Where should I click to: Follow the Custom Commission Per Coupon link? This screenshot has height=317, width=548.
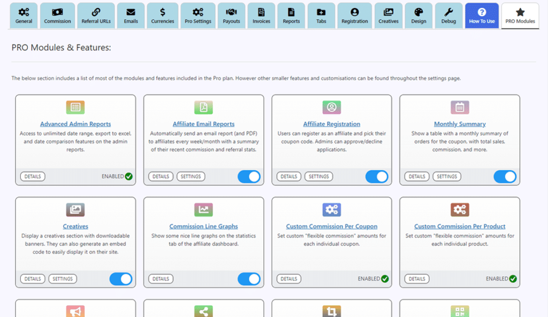pyautogui.click(x=332, y=227)
